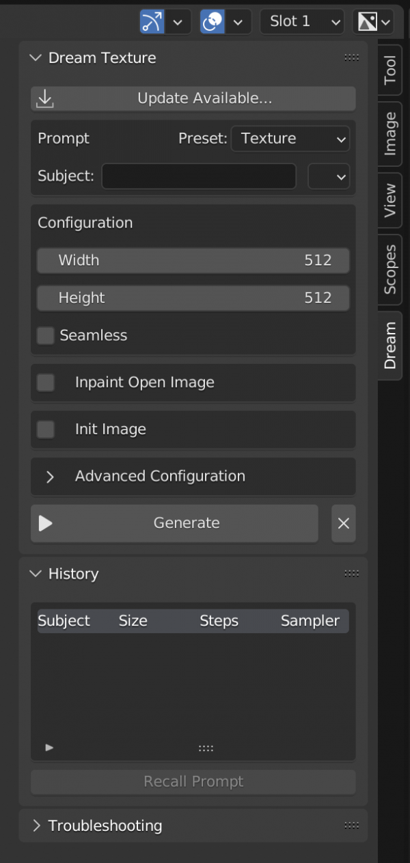Screen dimensions: 410x863
Task: Toggle the Init Image checkbox
Action: (46, 429)
